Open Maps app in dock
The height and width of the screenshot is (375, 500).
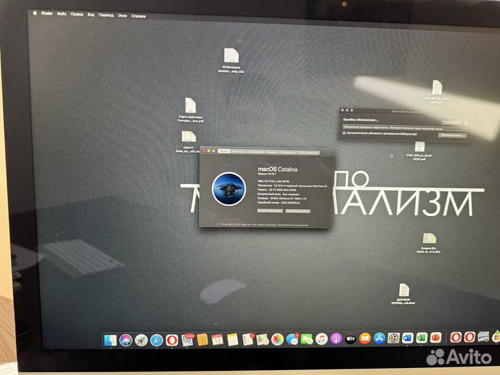[262, 340]
